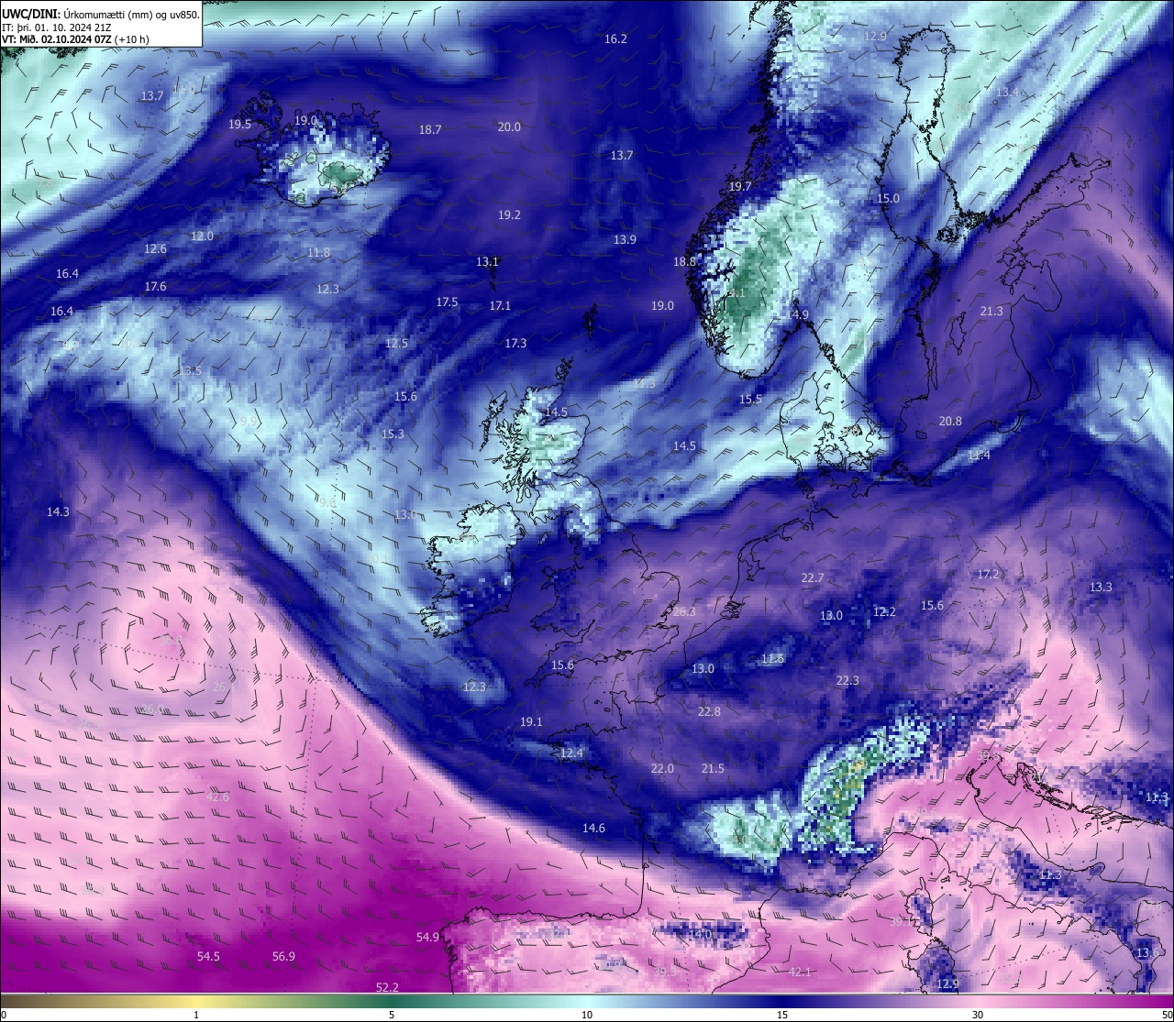Click the UWC/DINI Úrkomumætti title line
Viewport: 1174px width, 1022px height.
pos(100,14)
